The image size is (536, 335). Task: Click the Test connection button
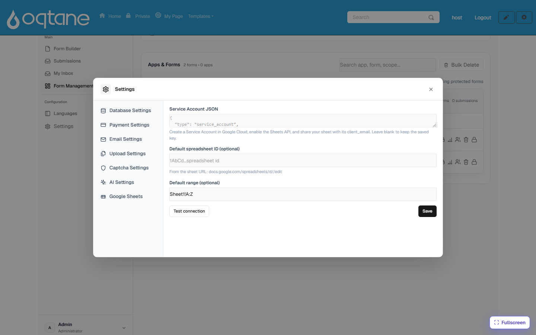189,211
